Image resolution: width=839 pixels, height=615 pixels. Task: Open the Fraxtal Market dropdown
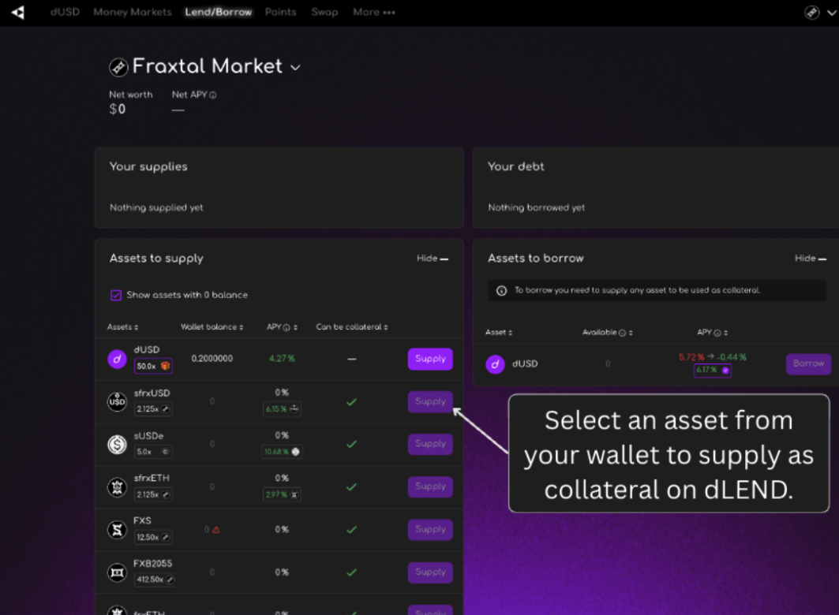(x=295, y=68)
